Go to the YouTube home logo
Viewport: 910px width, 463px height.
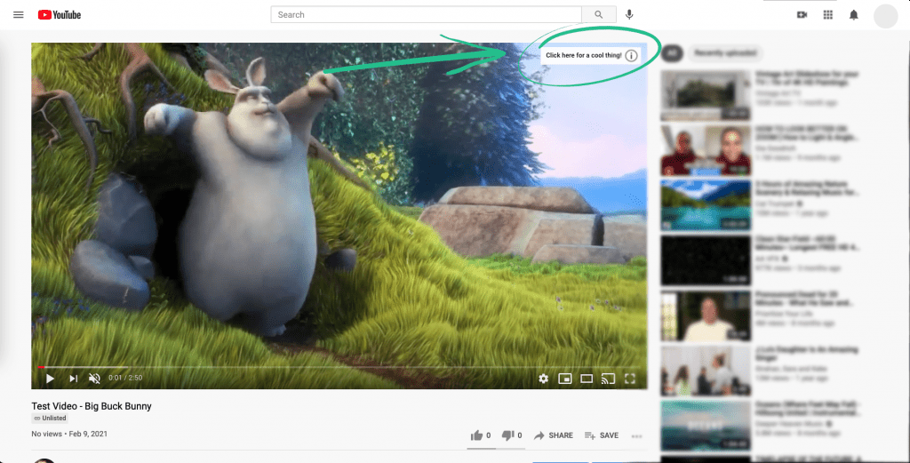60,14
